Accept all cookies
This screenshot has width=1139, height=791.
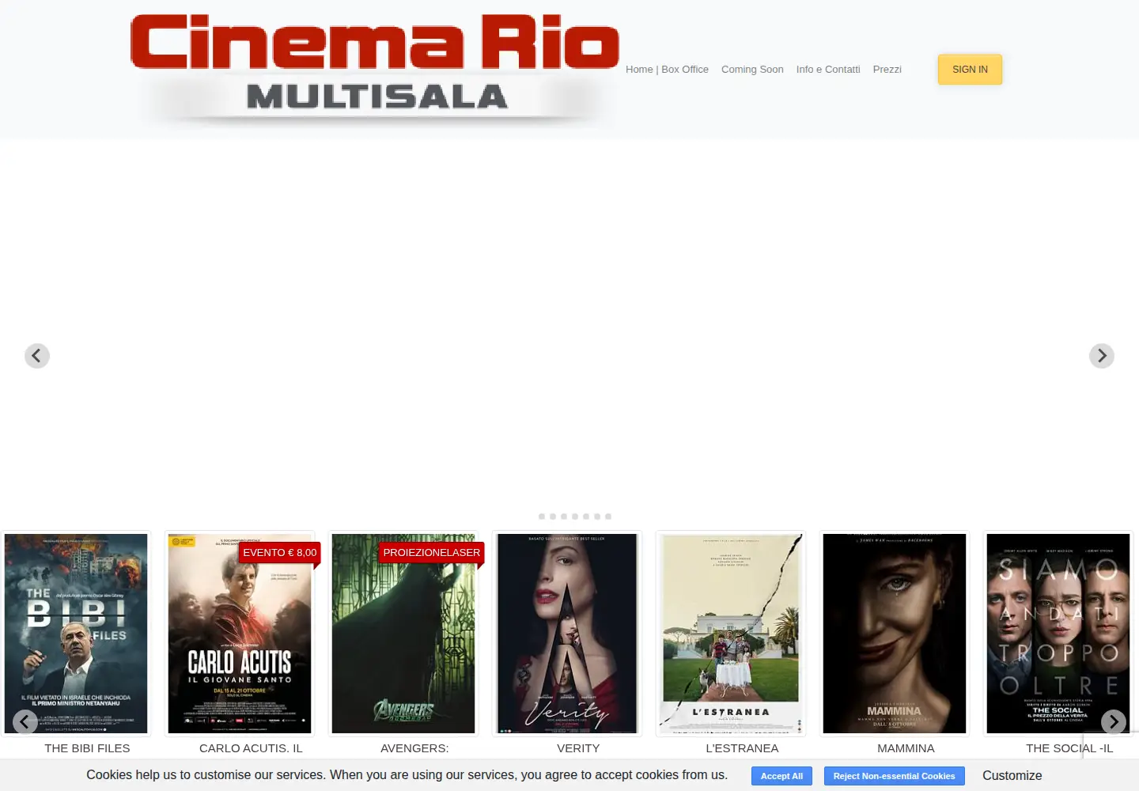click(781, 776)
